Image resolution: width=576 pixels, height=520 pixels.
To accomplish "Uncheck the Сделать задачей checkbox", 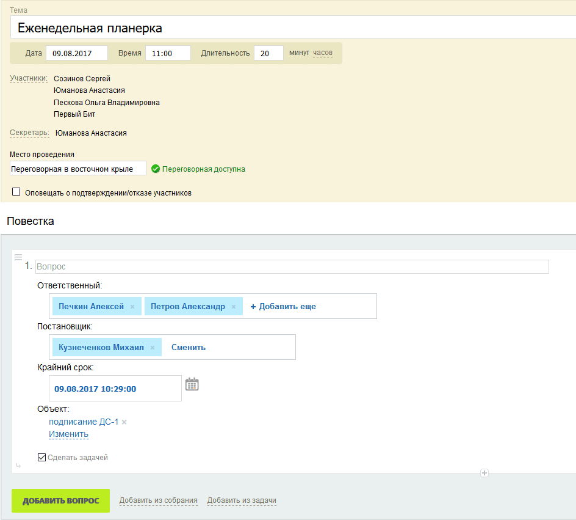I will tap(41, 457).
